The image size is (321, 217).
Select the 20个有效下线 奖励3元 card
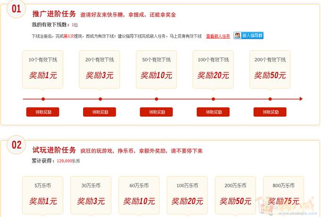pos(100,69)
